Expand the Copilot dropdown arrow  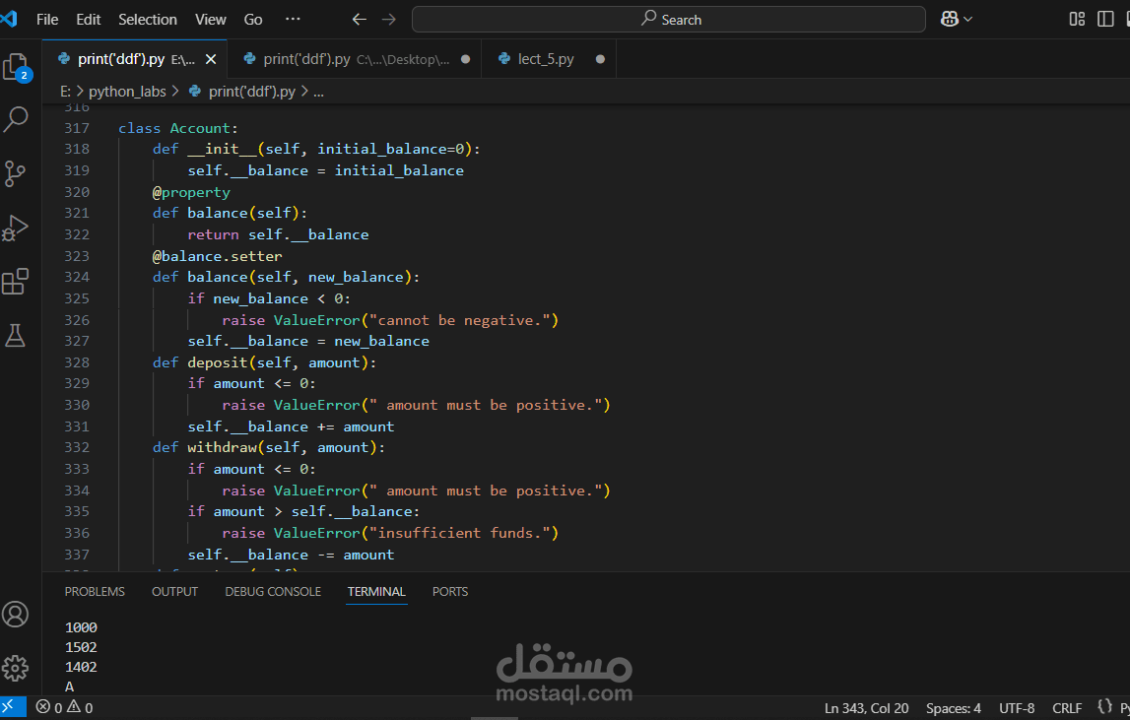pyautogui.click(x=967, y=20)
